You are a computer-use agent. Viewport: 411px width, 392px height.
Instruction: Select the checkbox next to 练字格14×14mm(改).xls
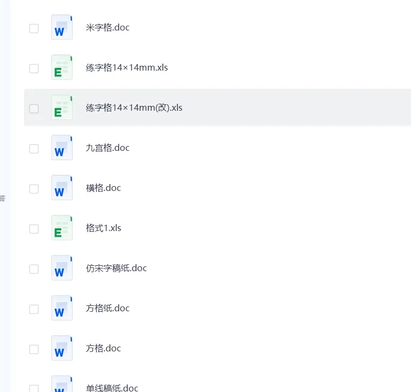[x=34, y=109]
